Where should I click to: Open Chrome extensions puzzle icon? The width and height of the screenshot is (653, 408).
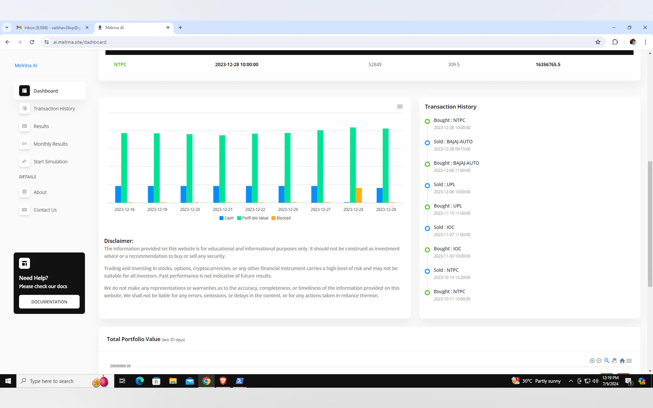(615, 42)
